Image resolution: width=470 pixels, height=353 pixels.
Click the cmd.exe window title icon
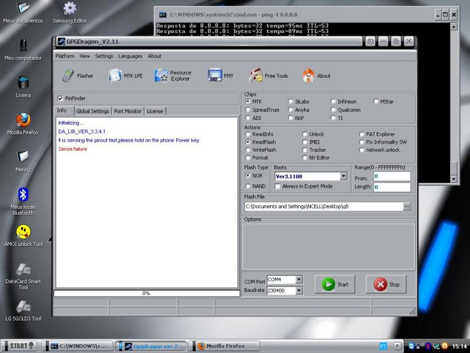click(163, 14)
